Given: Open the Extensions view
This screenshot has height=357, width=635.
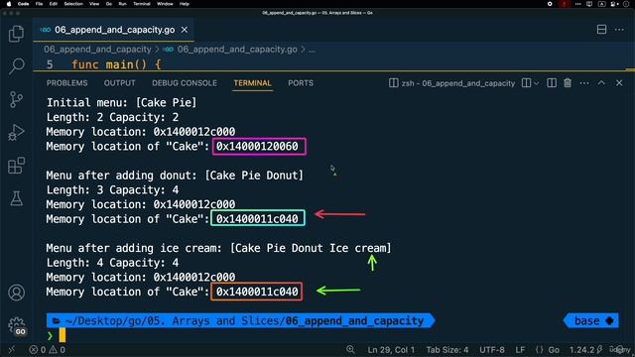Looking at the screenshot, I should 16,166.
